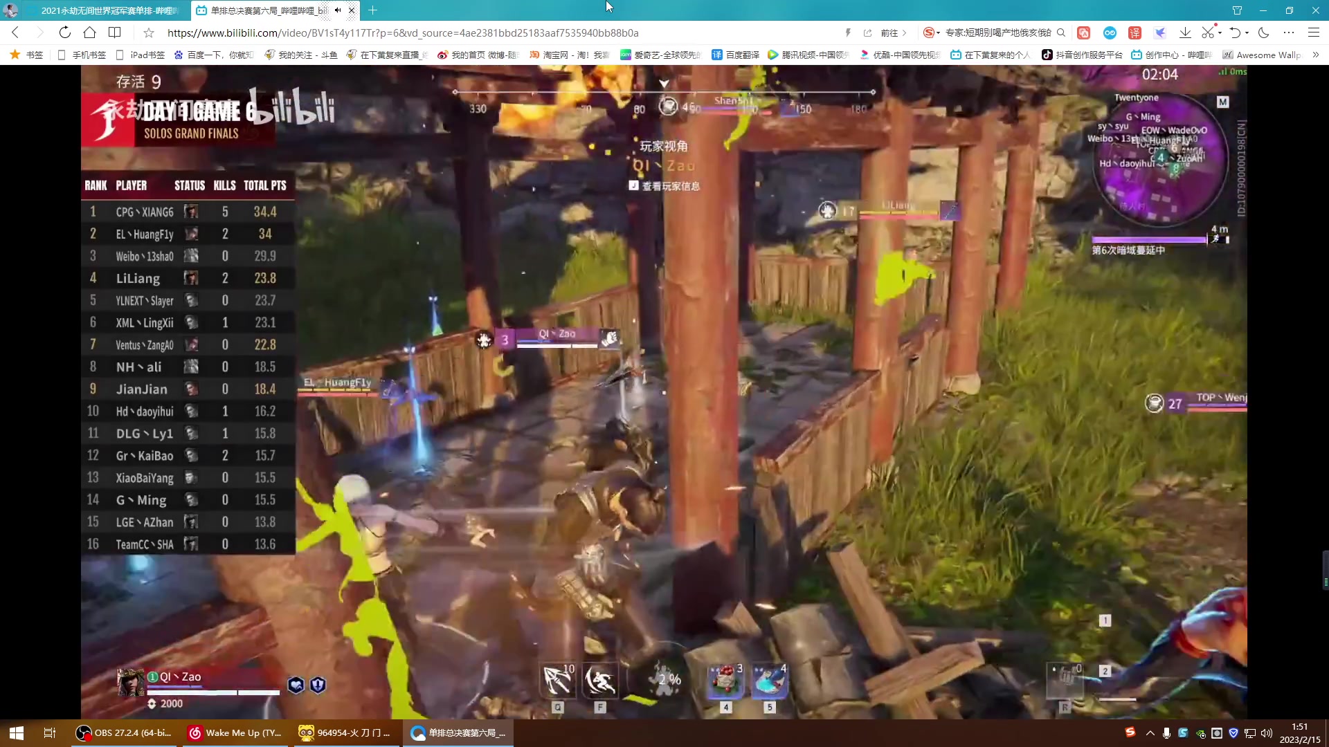Open the three-dot more tools menu
This screenshot has height=747, width=1329.
click(1289, 33)
